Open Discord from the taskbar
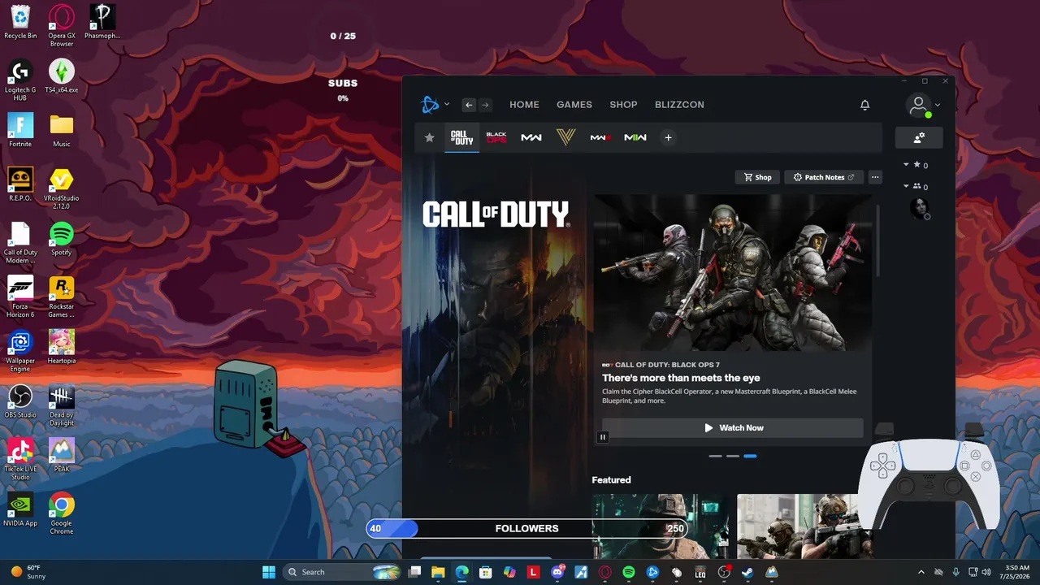1040x585 pixels. pyautogui.click(x=557, y=572)
